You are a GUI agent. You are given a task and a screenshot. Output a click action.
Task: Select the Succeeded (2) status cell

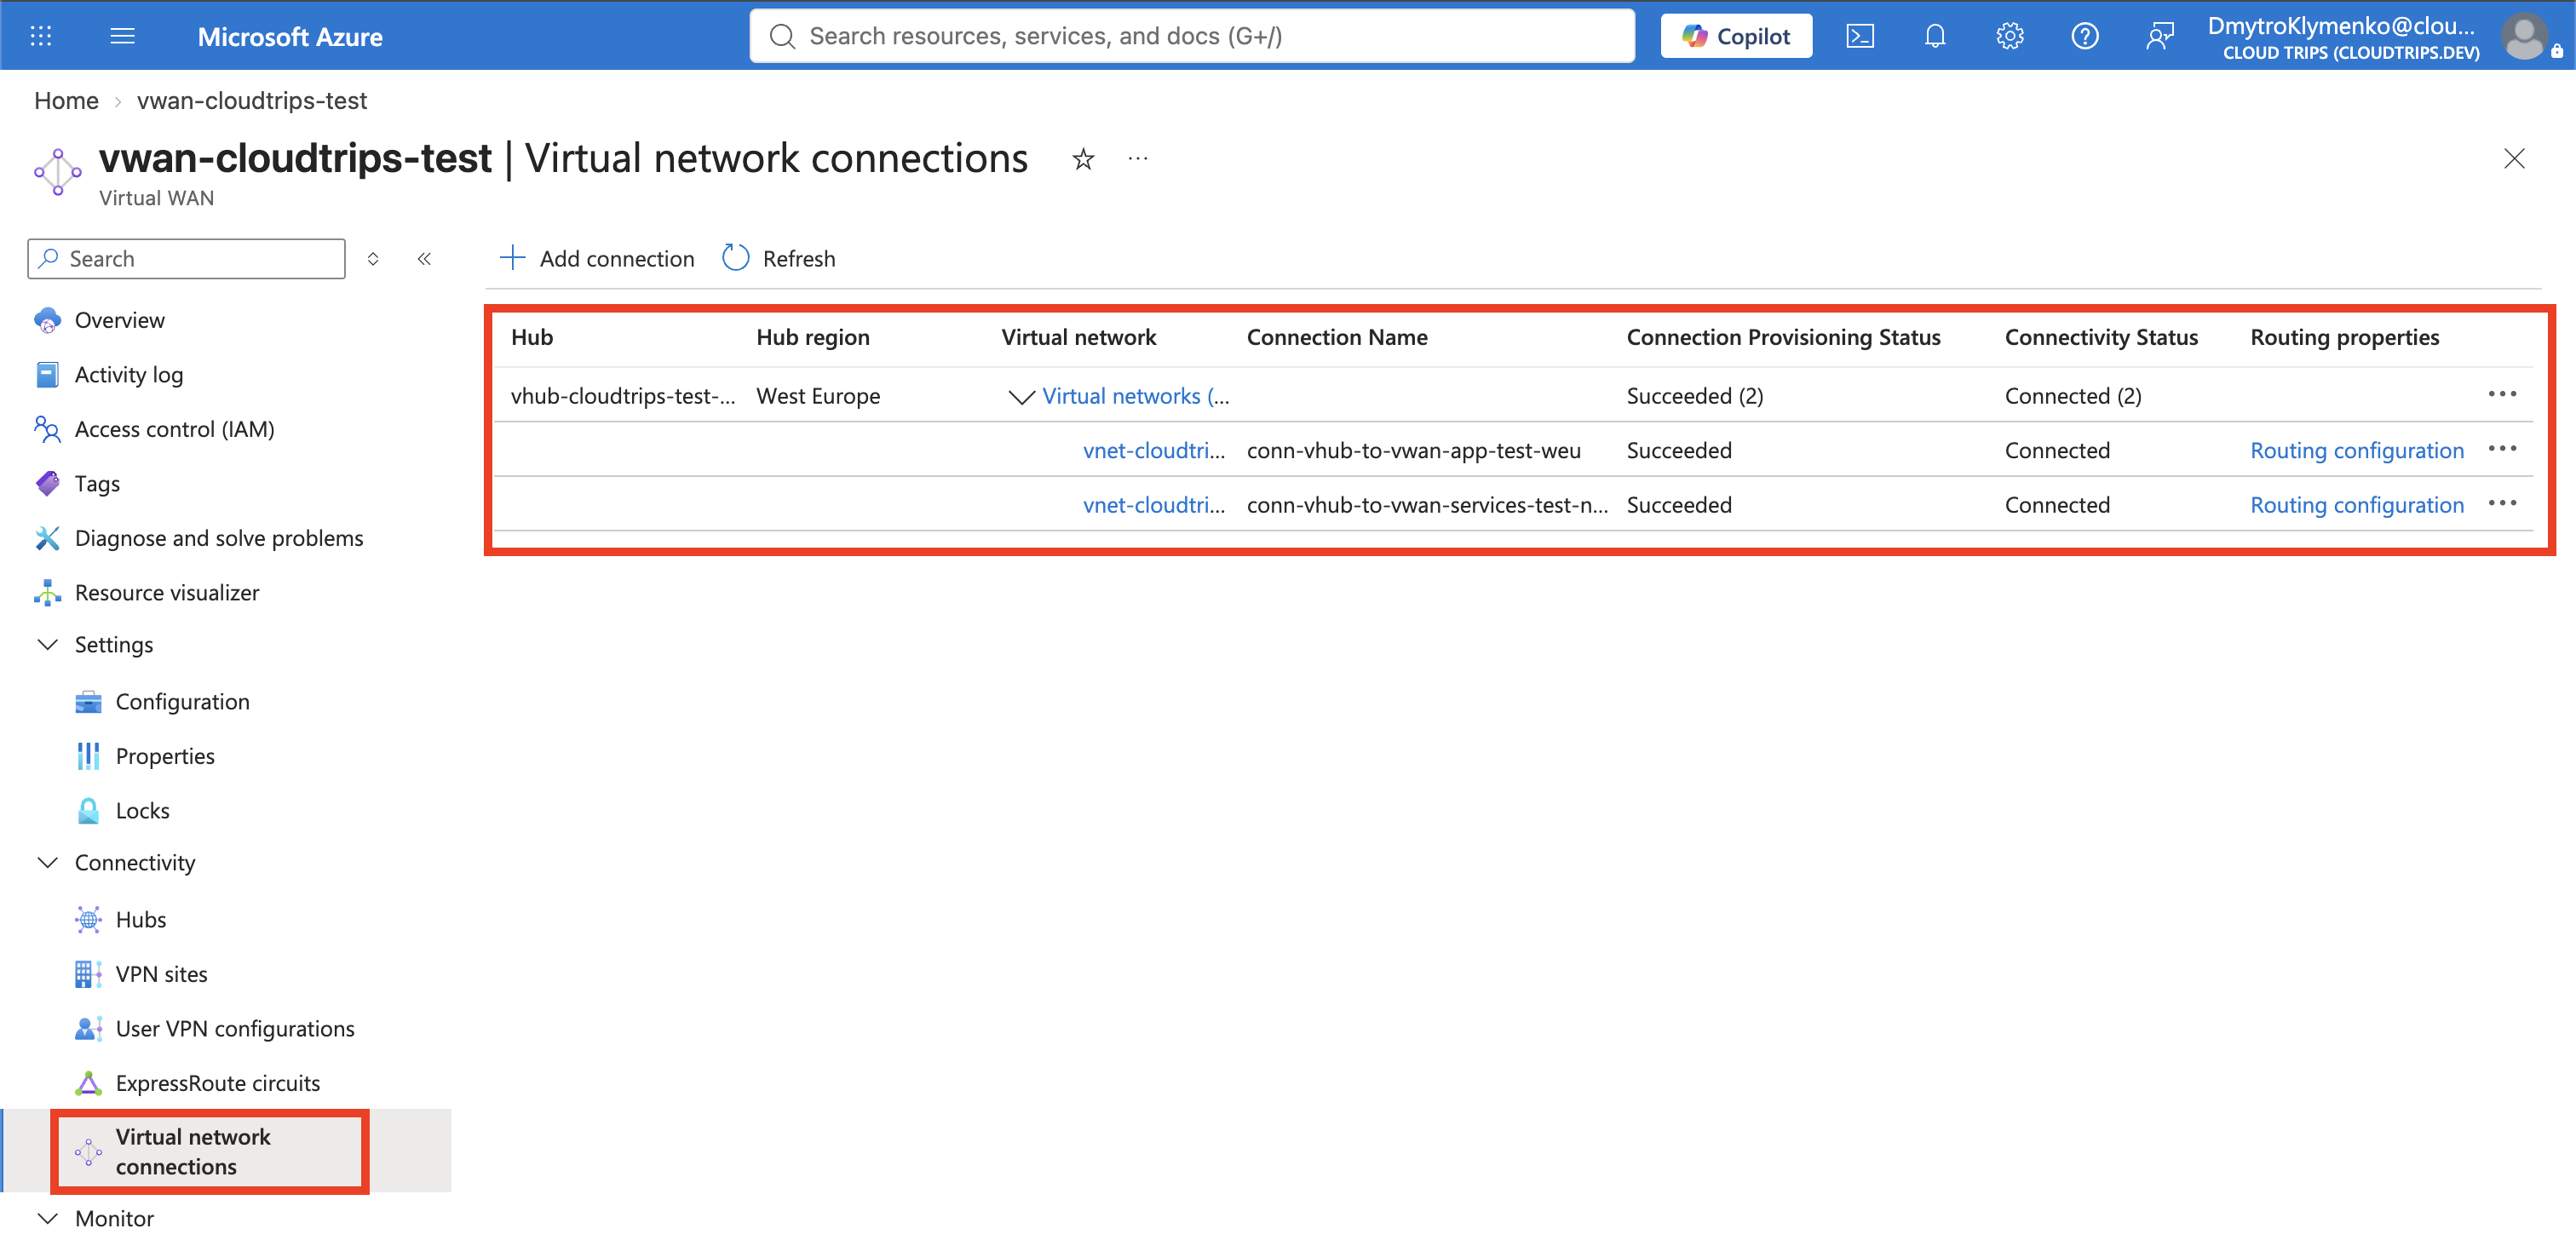pos(1695,397)
